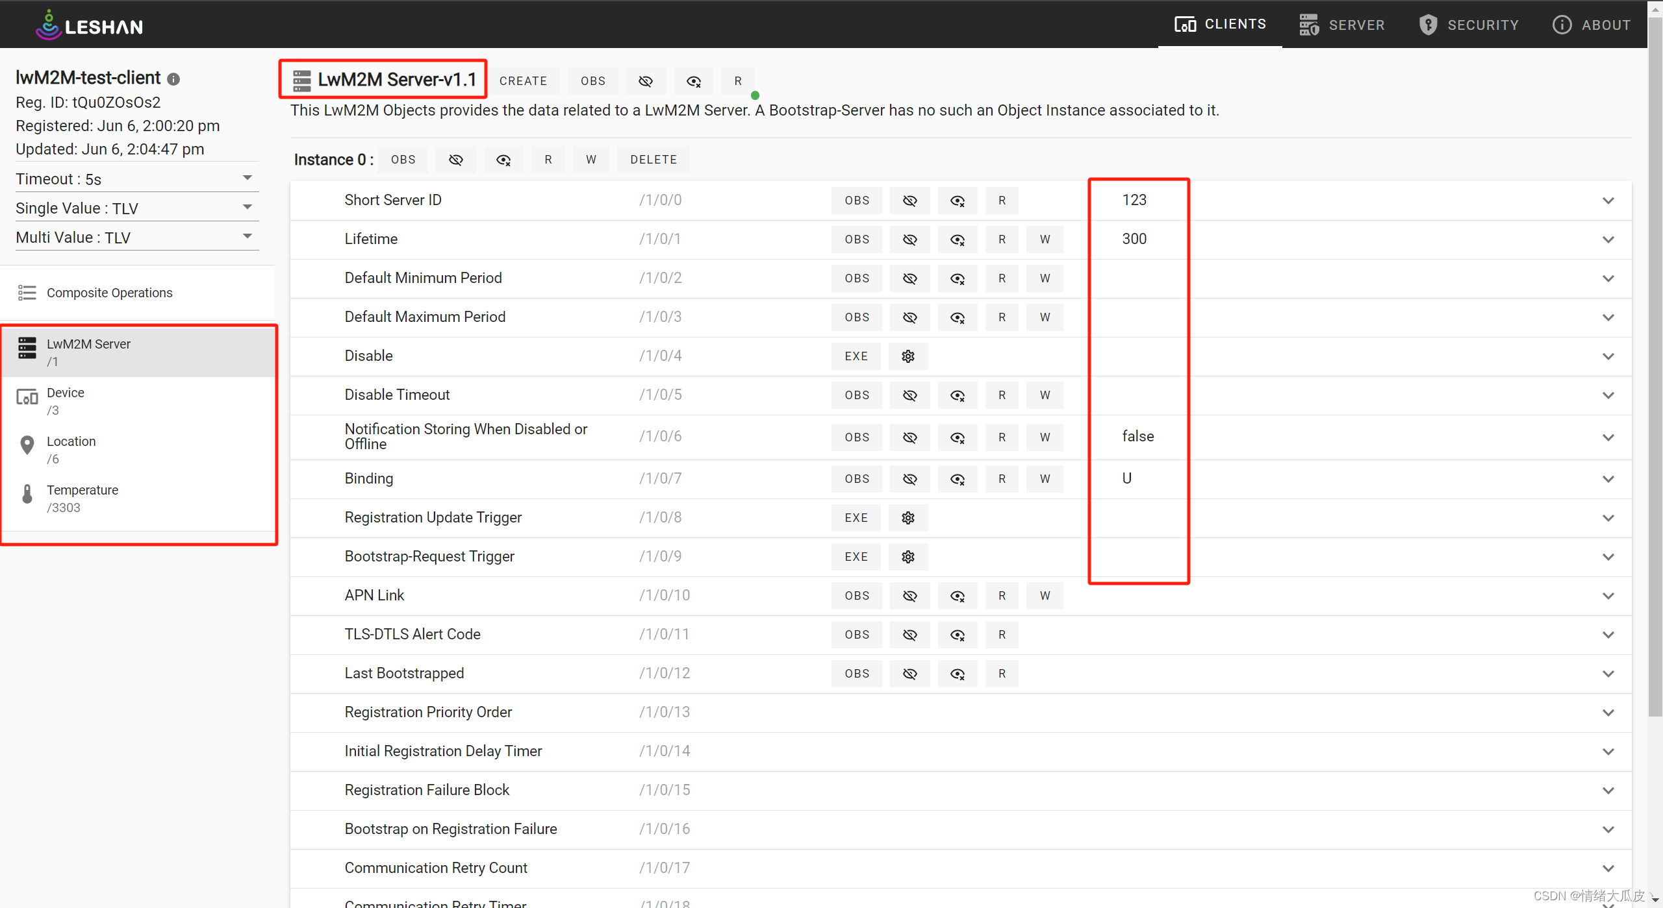Open Composite Operations list icon
The image size is (1663, 908).
point(27,293)
